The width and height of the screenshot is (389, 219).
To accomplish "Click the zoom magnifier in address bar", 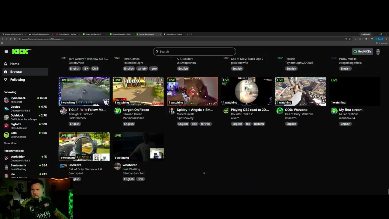I will 346,39.
